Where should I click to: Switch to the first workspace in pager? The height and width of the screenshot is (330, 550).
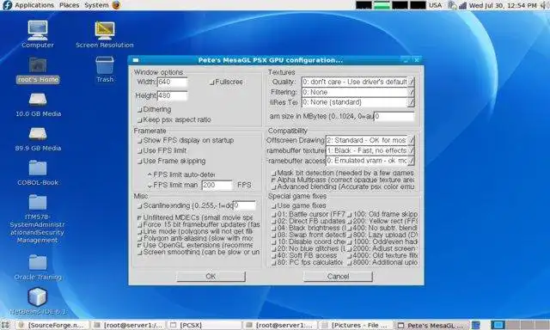(x=498, y=325)
